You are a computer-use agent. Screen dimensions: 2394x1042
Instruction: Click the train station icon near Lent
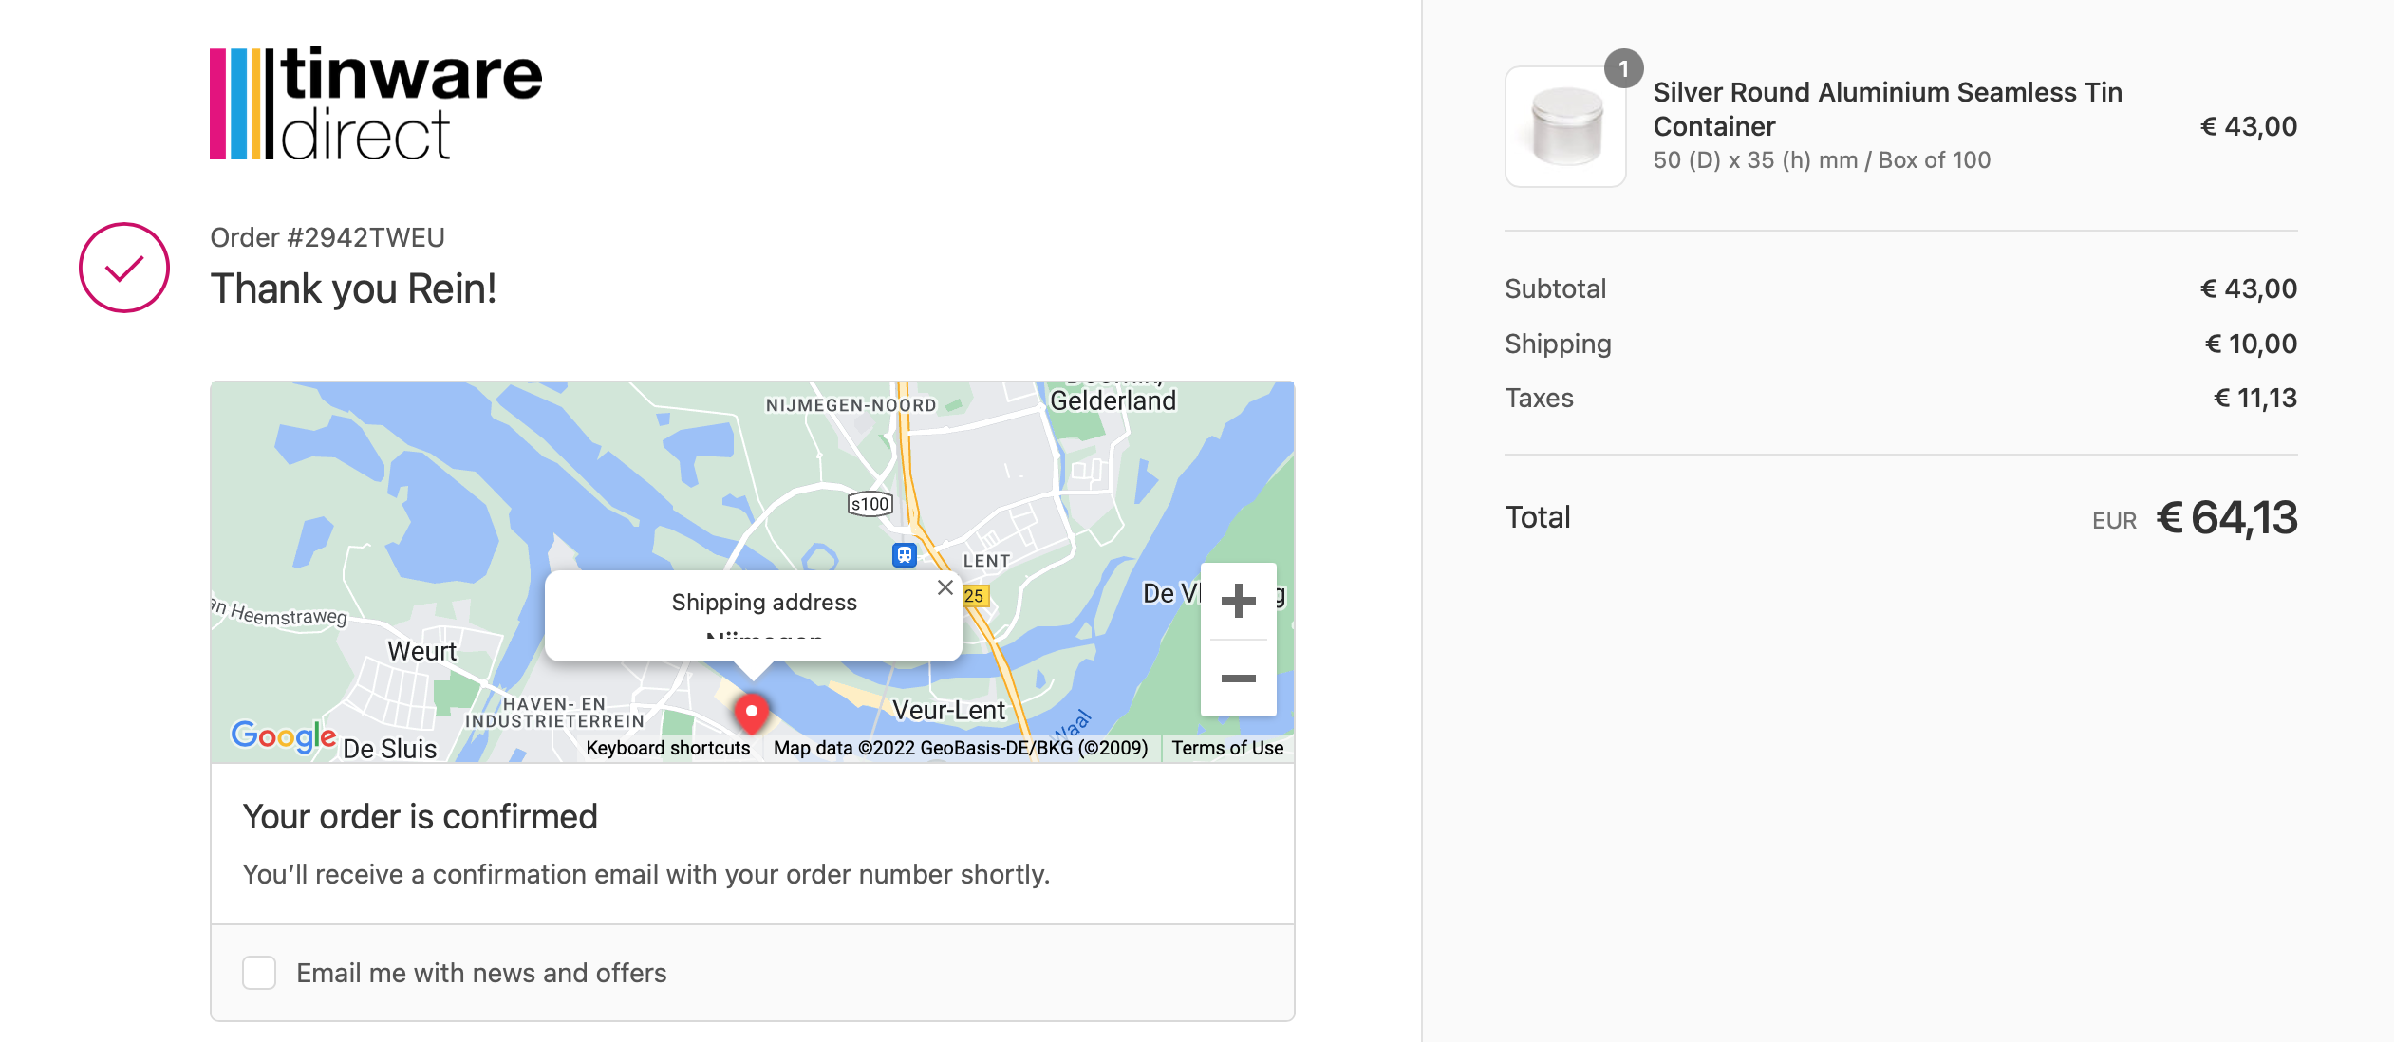pos(905,555)
